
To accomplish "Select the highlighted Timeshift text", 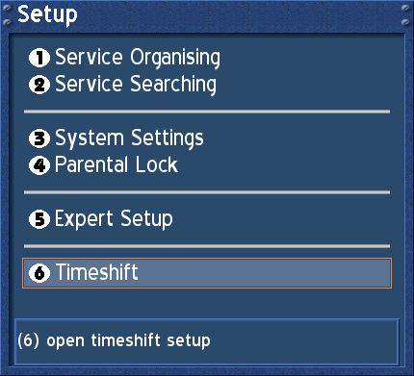I will coord(97,272).
